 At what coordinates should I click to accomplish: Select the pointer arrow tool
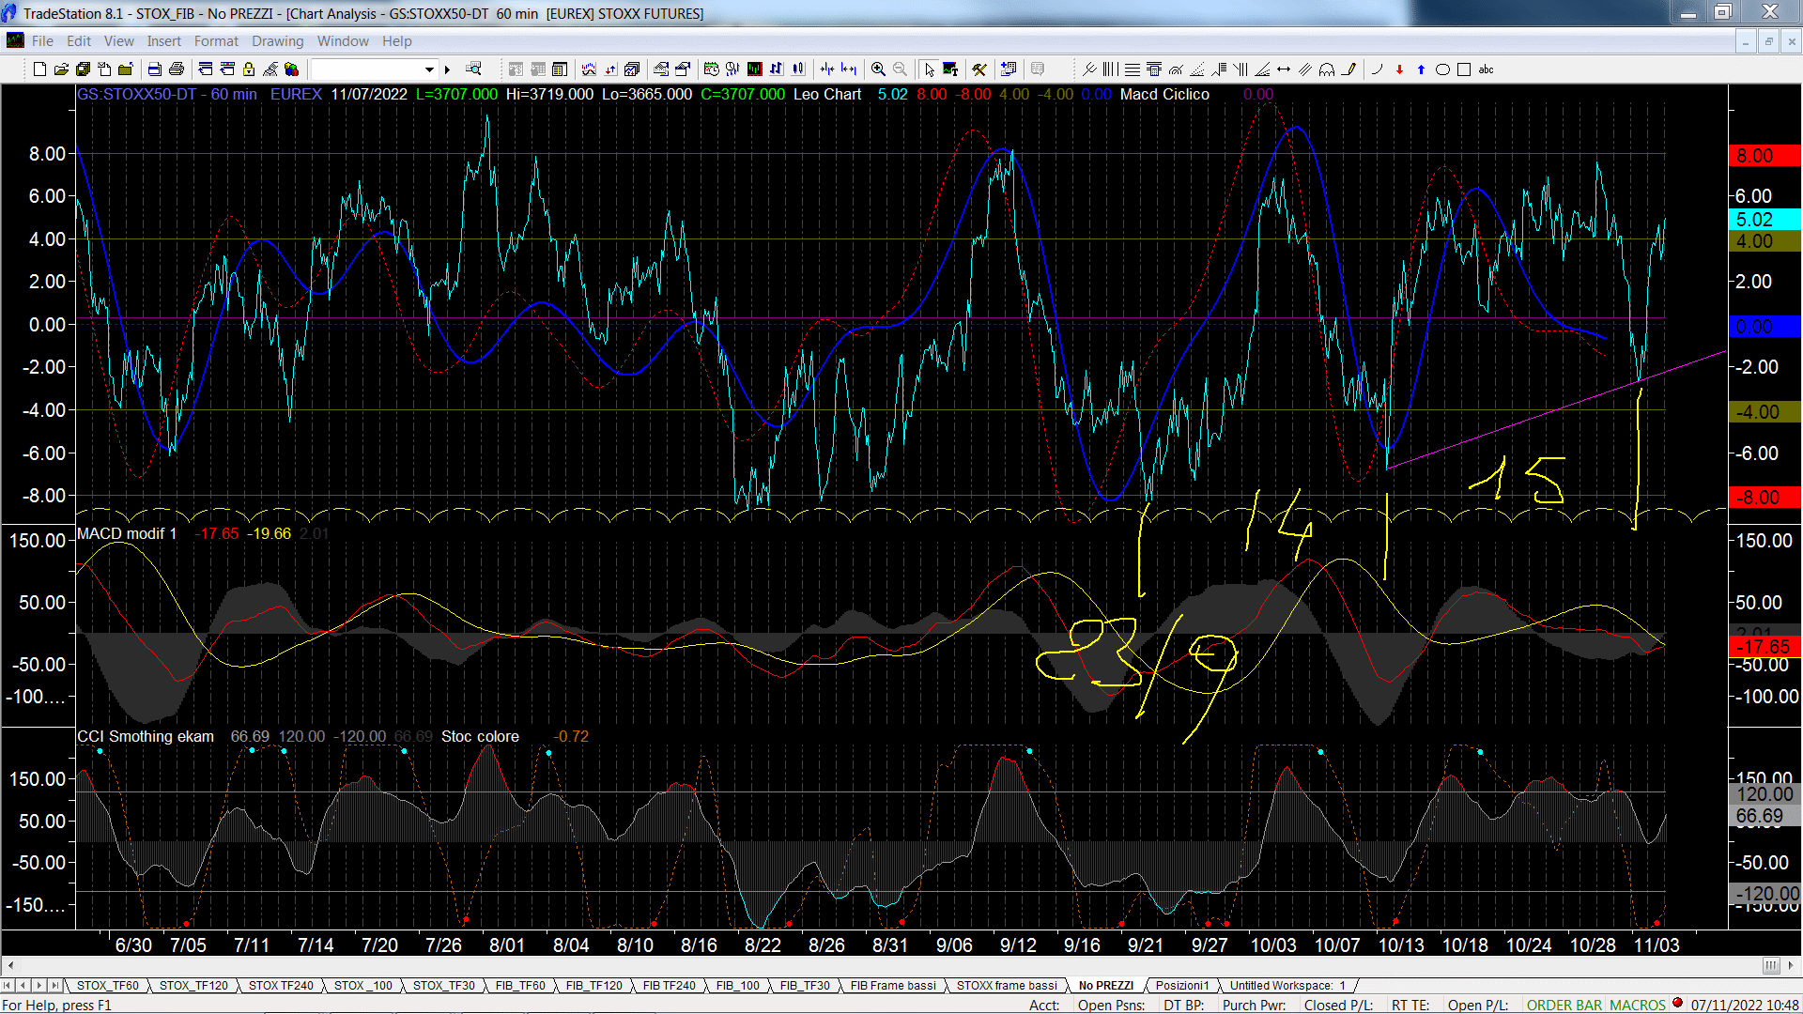click(929, 69)
